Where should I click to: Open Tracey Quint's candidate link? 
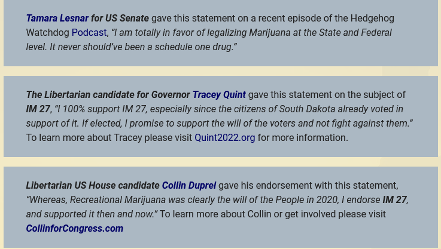click(218, 95)
